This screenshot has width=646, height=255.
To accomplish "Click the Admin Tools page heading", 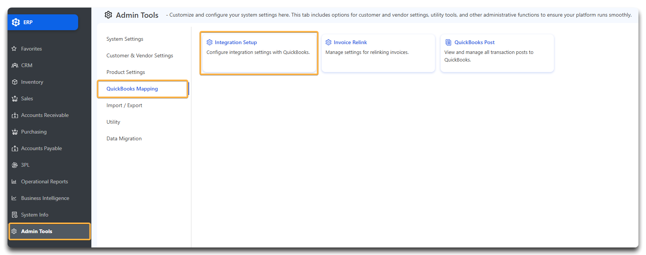I will (x=137, y=15).
